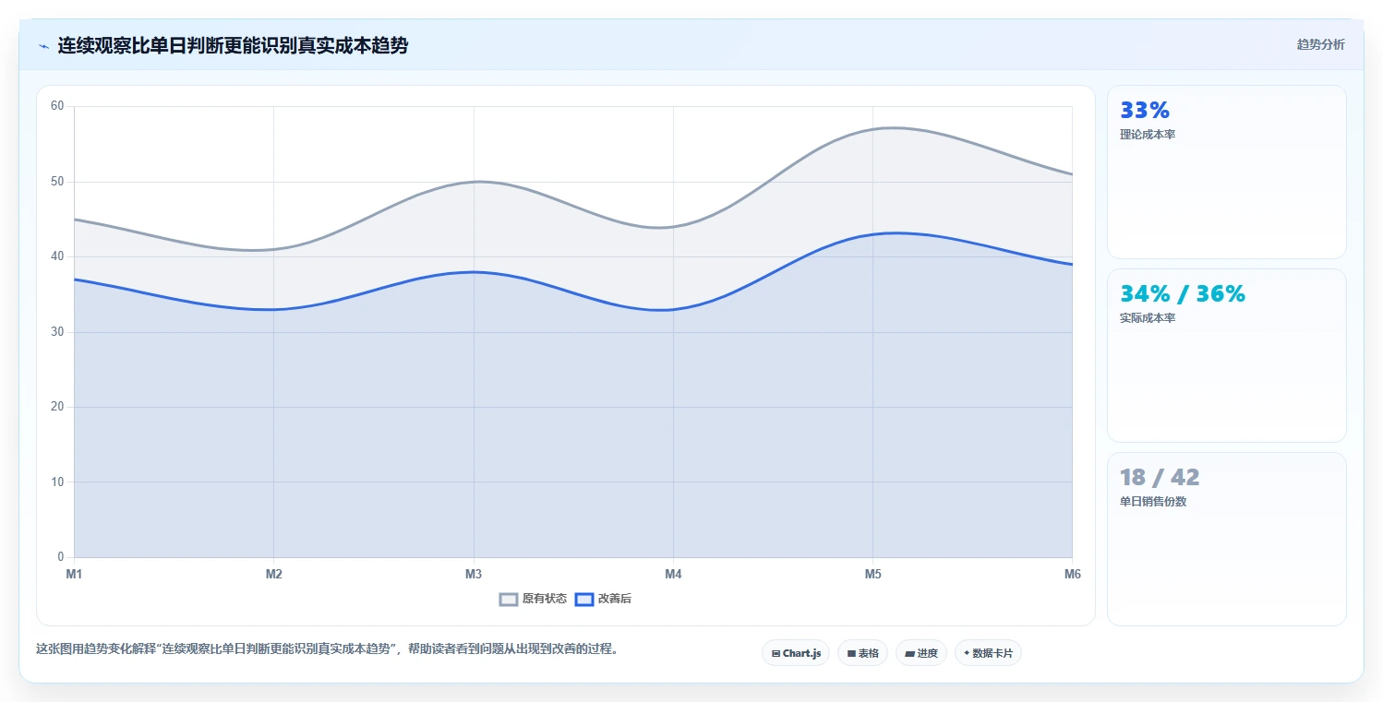This screenshot has height=702, width=1383.
Task: Click the chart title 连续观察比单日判断更能识别真实成本趋势
Action: coord(233,45)
